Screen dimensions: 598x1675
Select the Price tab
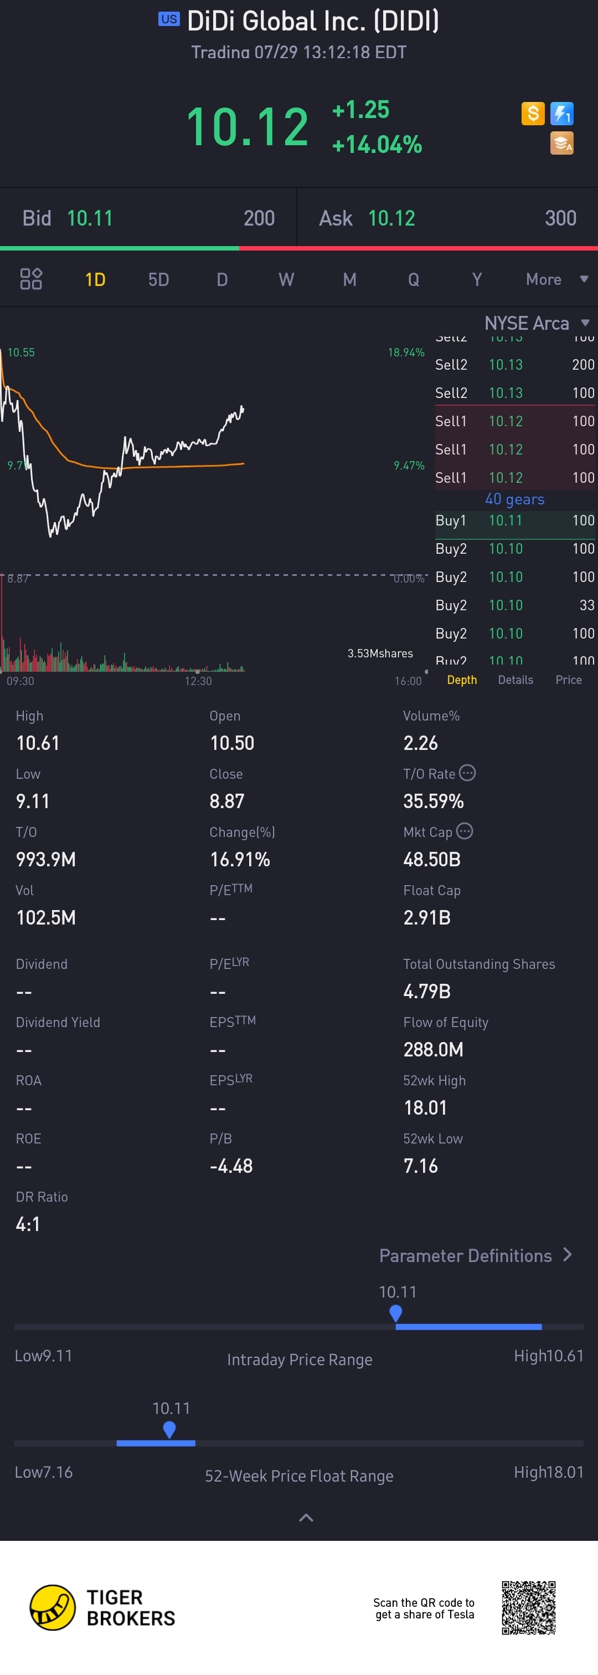coord(569,680)
